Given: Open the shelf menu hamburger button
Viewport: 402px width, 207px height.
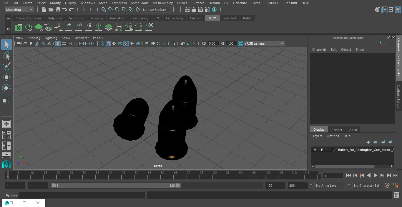Looking at the screenshot, I should coord(8,18).
